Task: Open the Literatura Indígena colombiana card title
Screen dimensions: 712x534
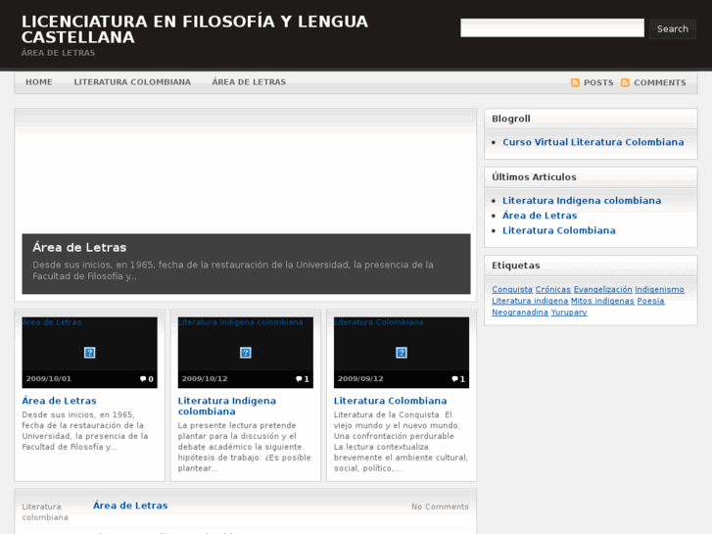Action: click(x=227, y=407)
